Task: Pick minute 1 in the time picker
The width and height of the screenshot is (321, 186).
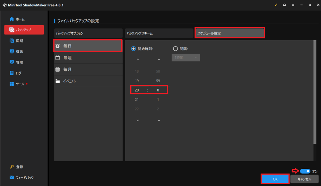Action: pos(158,100)
